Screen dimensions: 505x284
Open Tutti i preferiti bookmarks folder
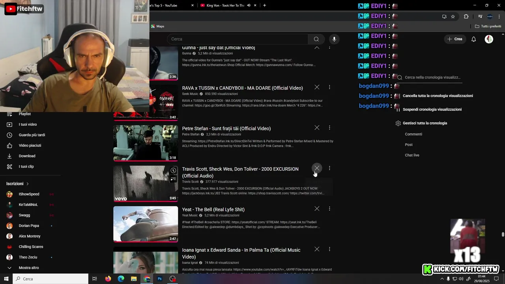point(488,26)
